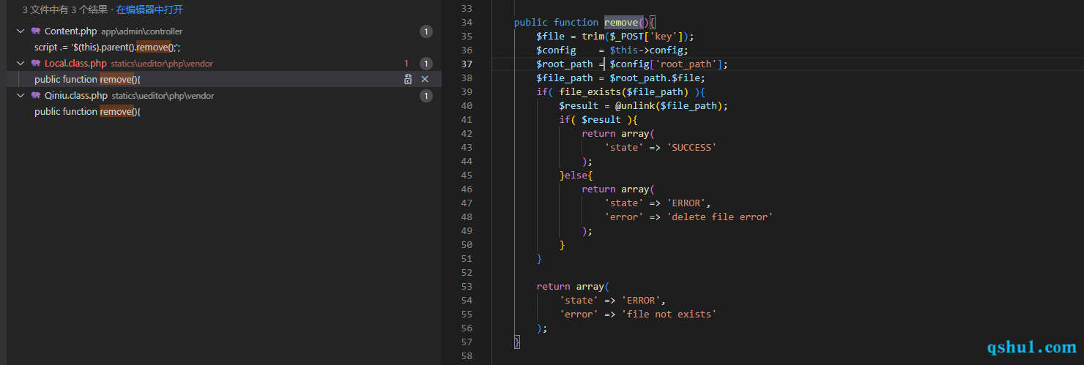Select the remove() match under Local.class.php
Image resolution: width=1084 pixels, height=365 pixels.
[x=87, y=79]
